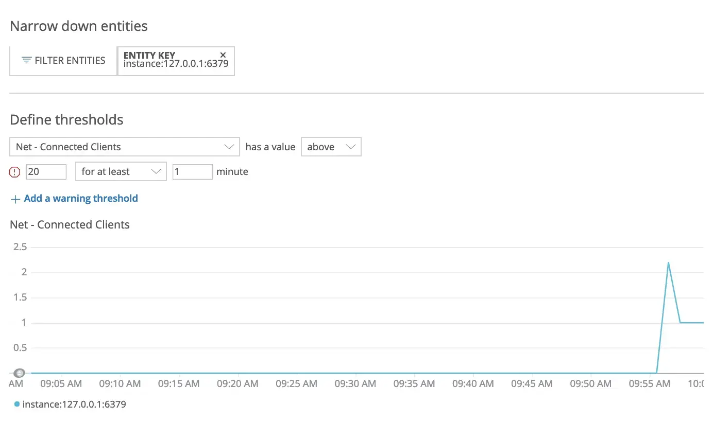
Task: Click the red critical threshold alert icon
Action: point(15,172)
